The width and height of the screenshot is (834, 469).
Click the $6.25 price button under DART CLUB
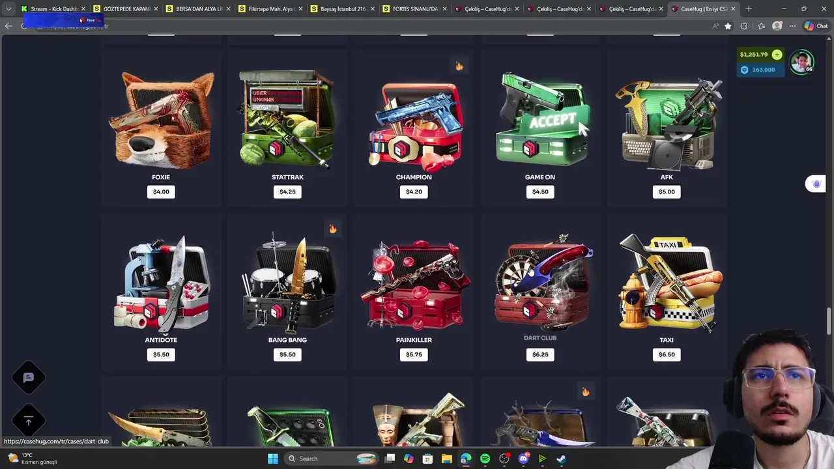[x=540, y=354]
